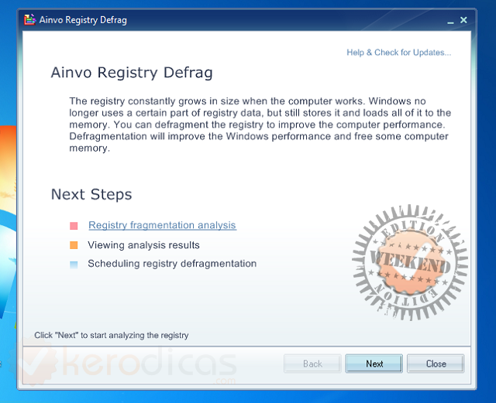Viewport: 496px width, 403px height.
Task: Click the blue square beside Scheduling registry defragmentation
Action: coord(74,265)
